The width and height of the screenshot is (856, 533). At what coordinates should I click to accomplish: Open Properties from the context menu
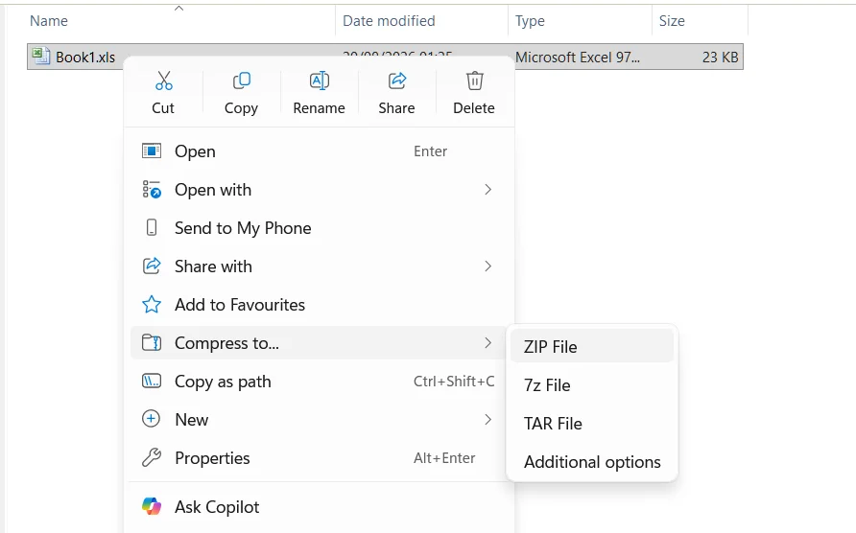click(319, 457)
